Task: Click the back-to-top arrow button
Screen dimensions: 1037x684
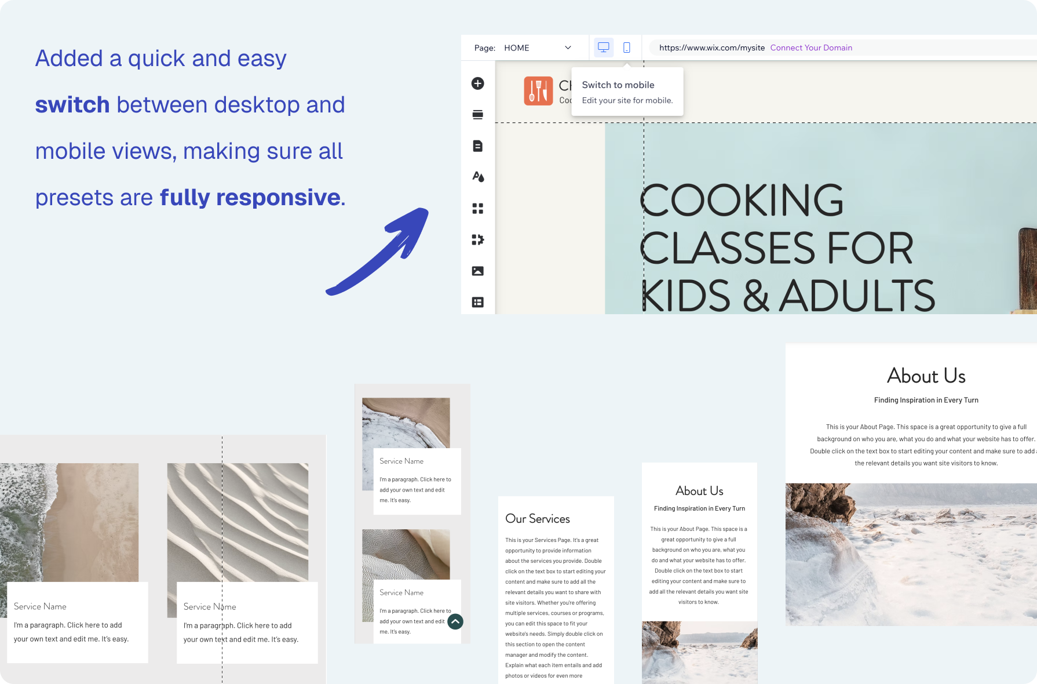Action: [x=455, y=621]
